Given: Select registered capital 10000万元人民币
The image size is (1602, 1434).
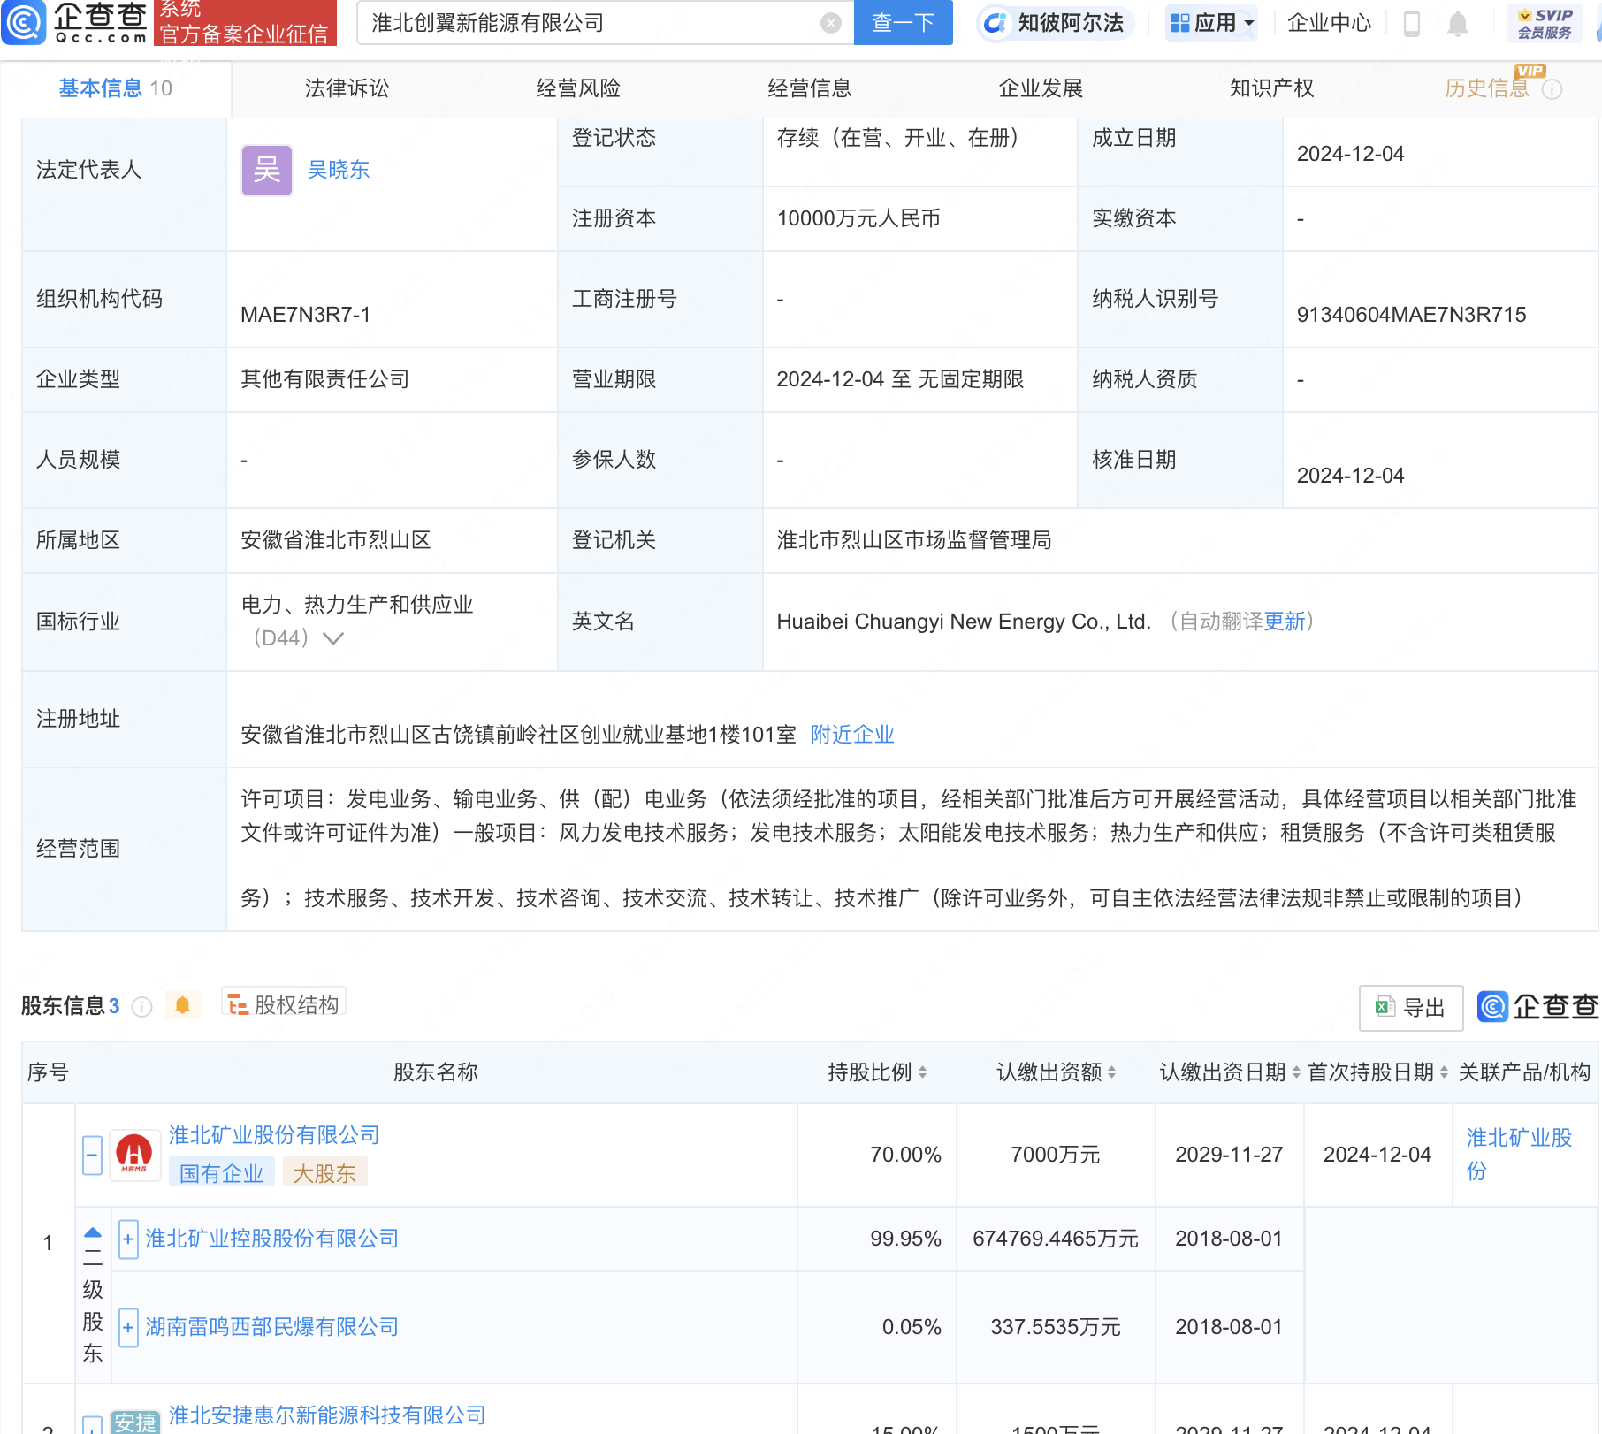Looking at the screenshot, I should click(858, 218).
